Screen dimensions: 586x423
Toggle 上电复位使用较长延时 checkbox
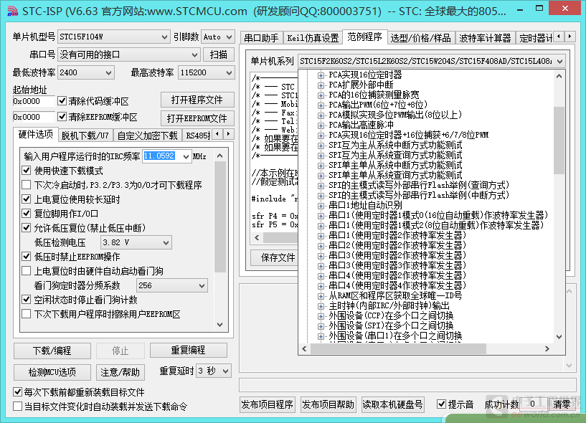point(26,199)
